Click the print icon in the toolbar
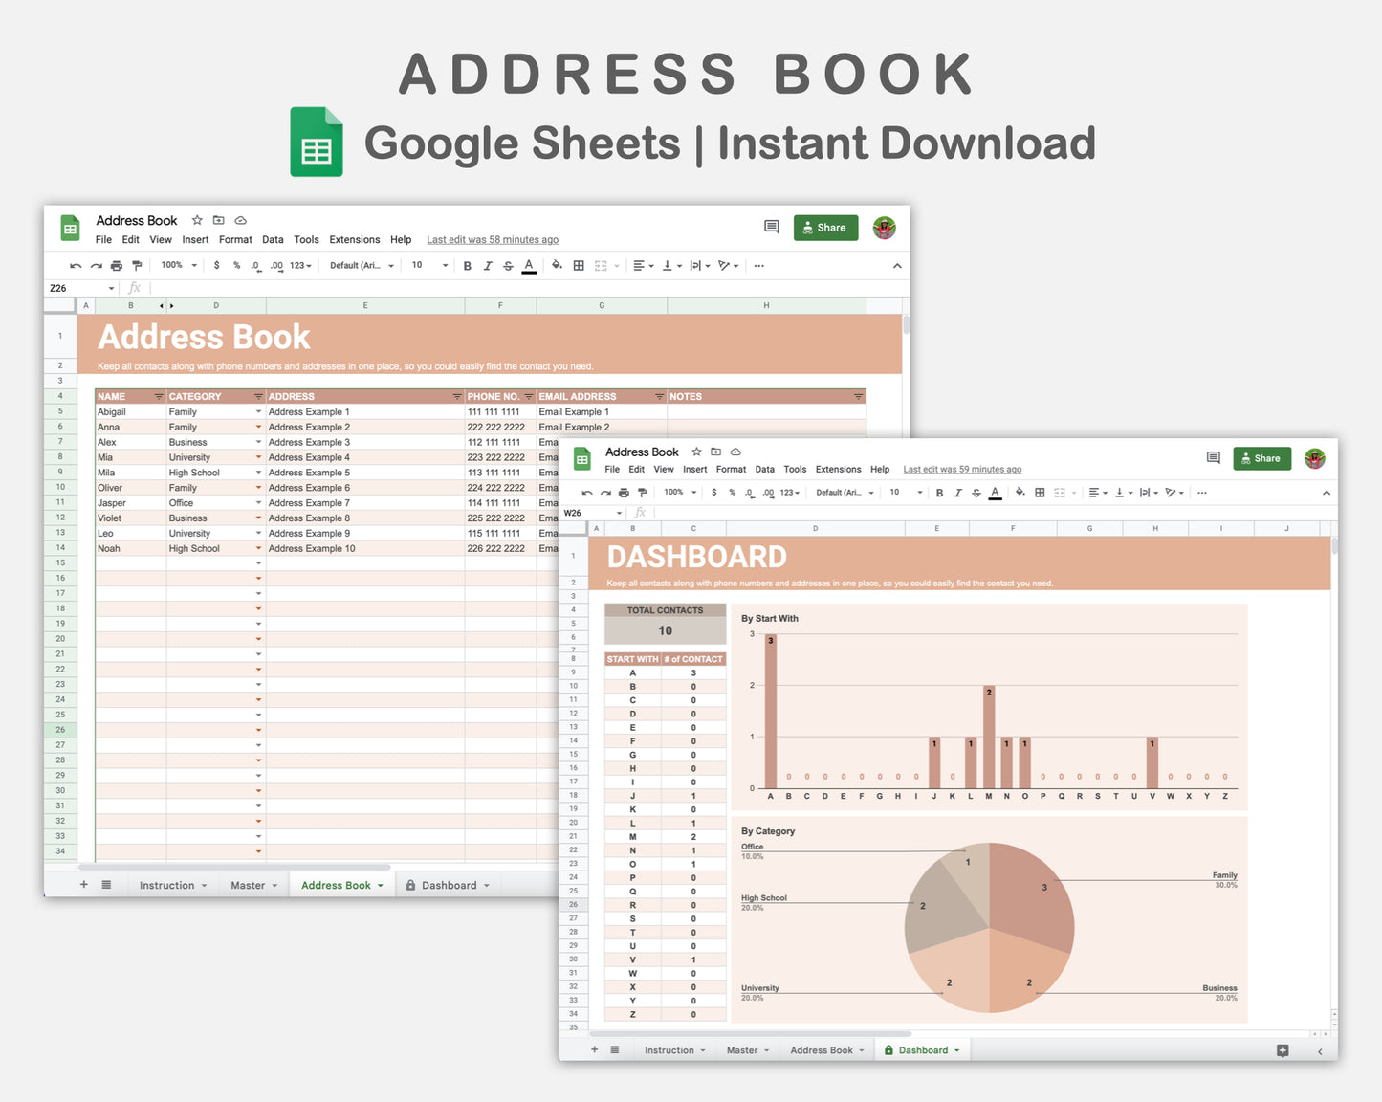Image resolution: width=1382 pixels, height=1102 pixels. click(x=115, y=265)
